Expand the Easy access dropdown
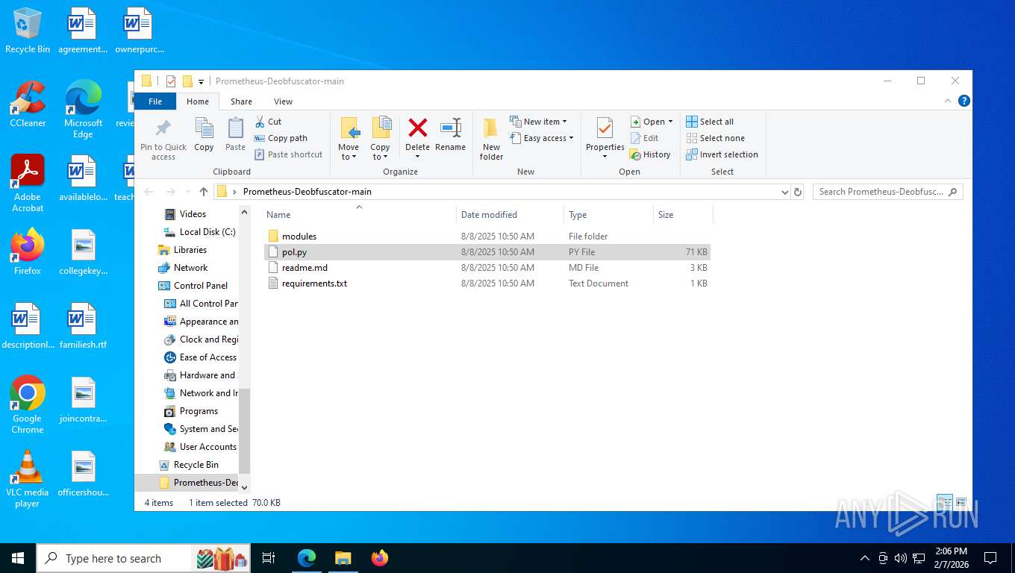 [x=543, y=138]
